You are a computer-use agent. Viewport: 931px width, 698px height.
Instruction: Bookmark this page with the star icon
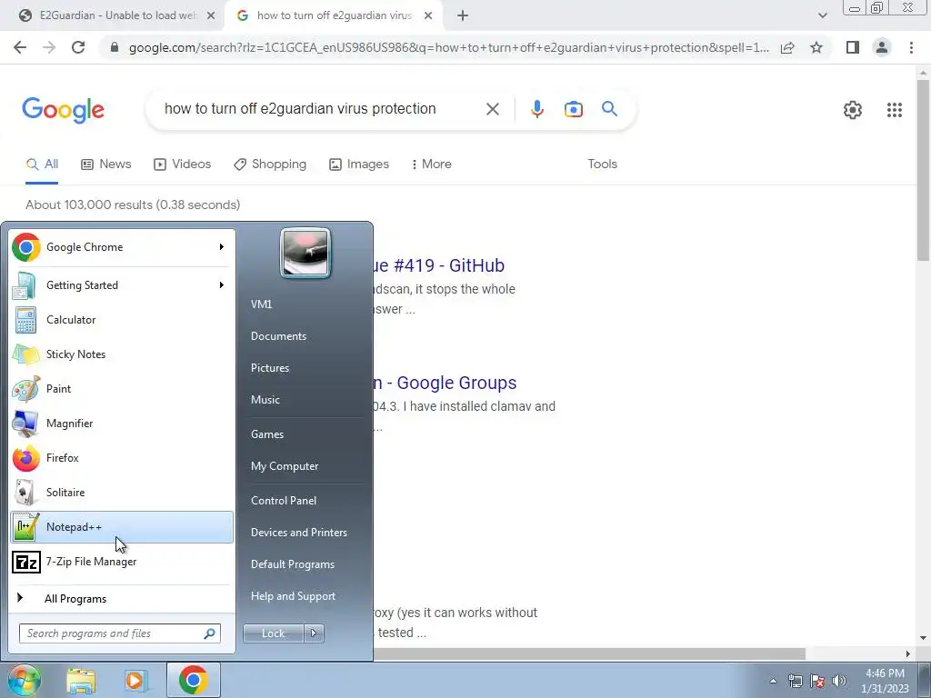(816, 47)
